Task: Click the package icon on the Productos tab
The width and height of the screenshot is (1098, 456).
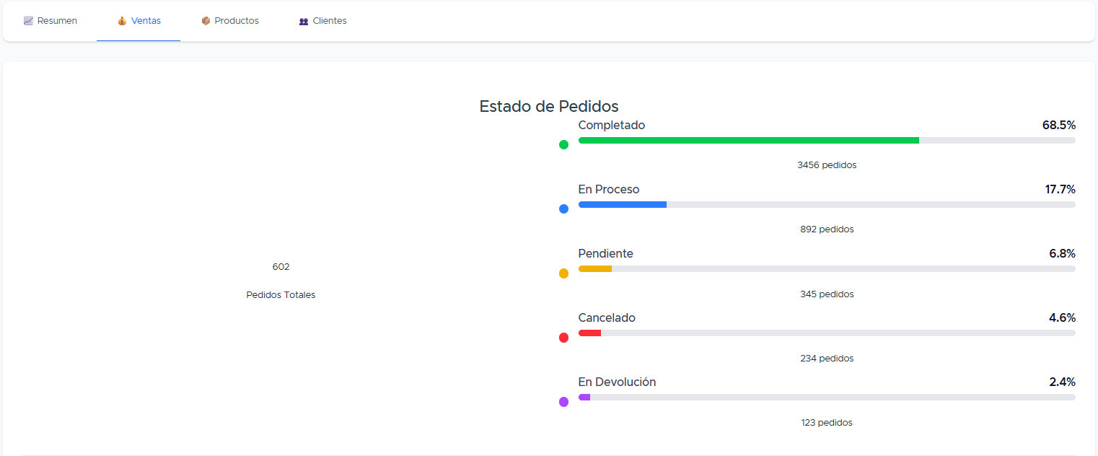Action: click(x=206, y=20)
